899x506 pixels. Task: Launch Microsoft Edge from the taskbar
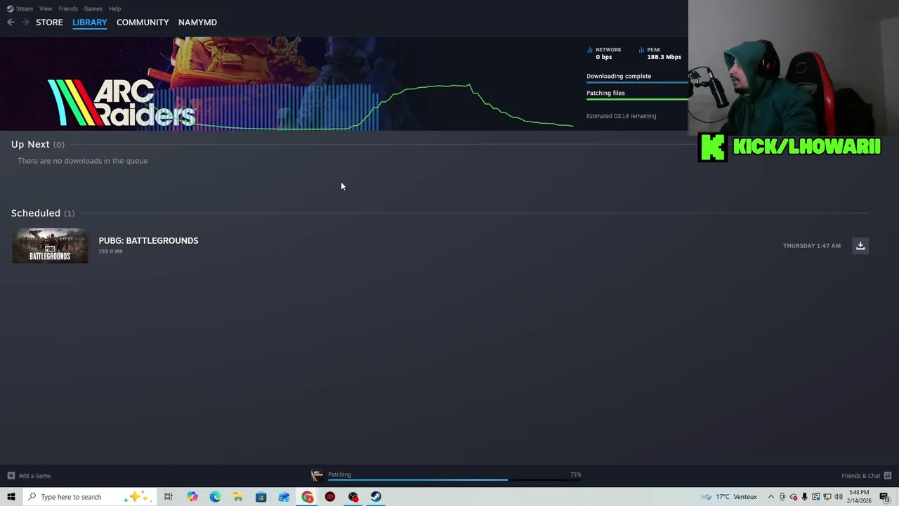click(215, 497)
